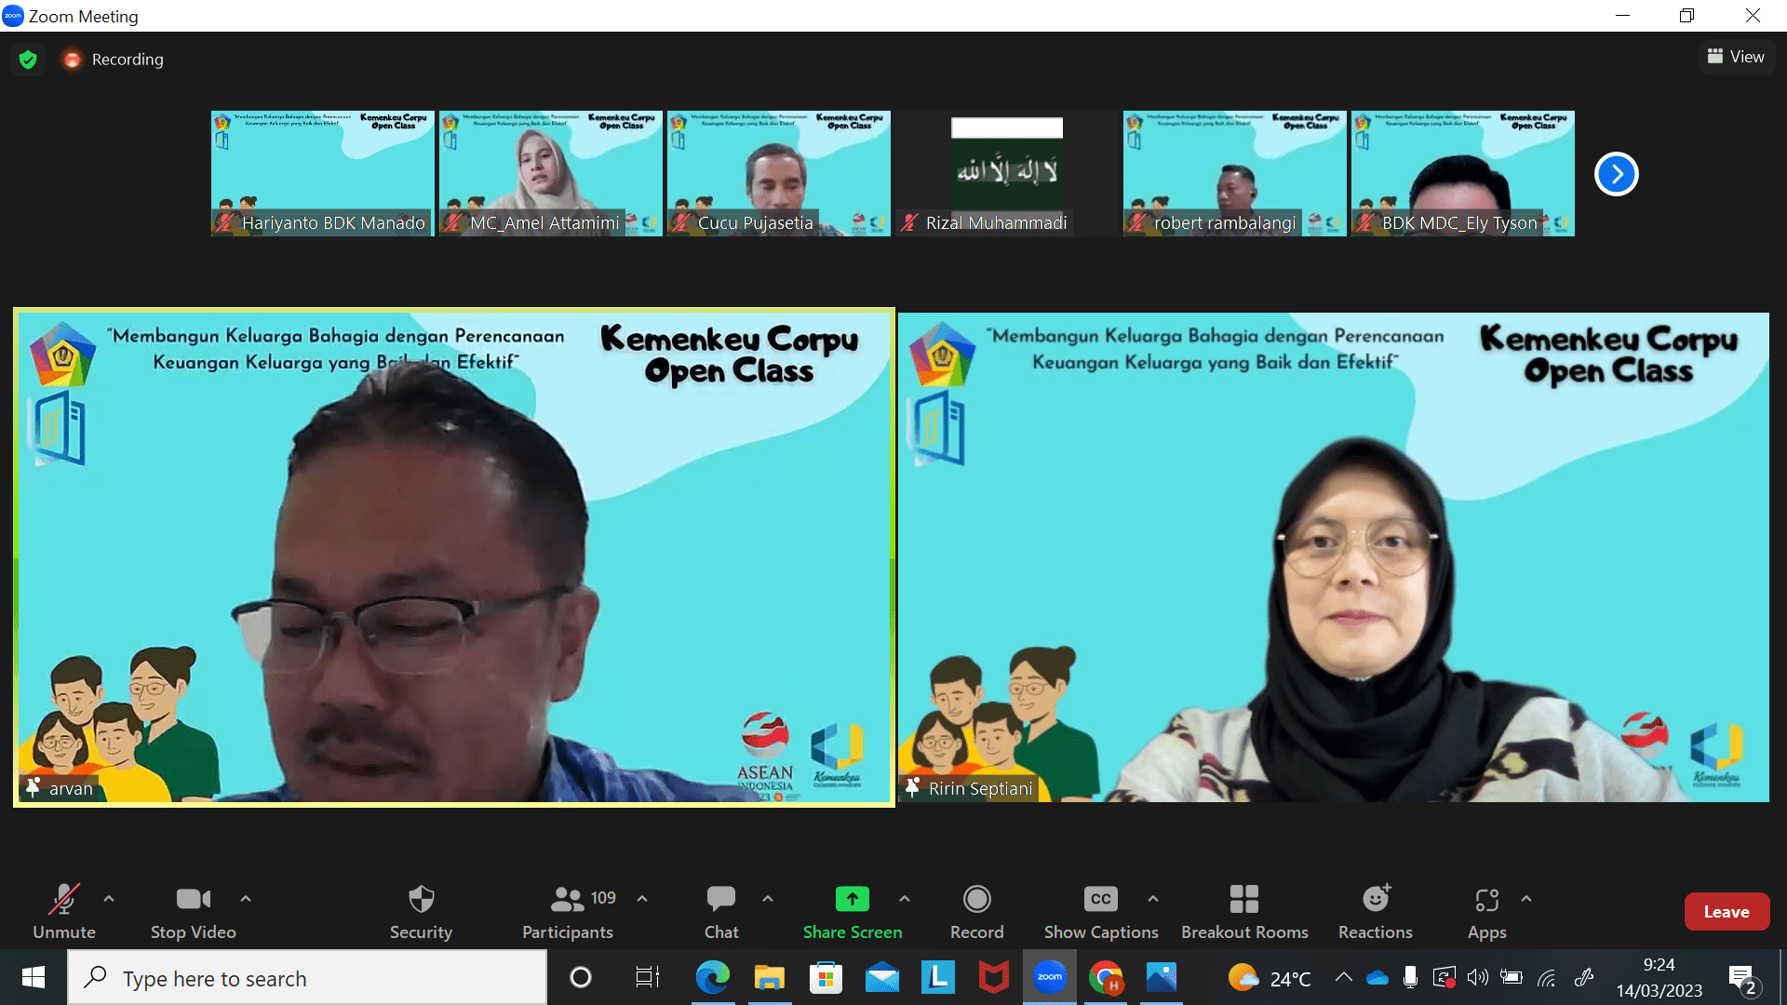Viewport: 1787px width, 1005px height.
Task: Open audio options arrow next to Unmute
Action: tap(109, 899)
